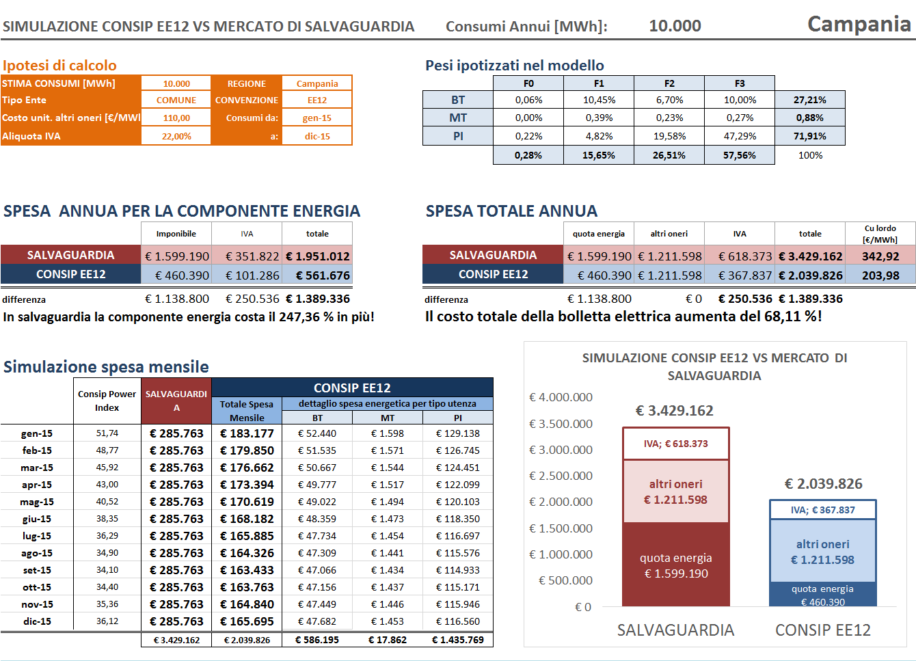Click set-15 PI value € 114.933
This screenshot has height=661, width=916.
click(x=458, y=570)
